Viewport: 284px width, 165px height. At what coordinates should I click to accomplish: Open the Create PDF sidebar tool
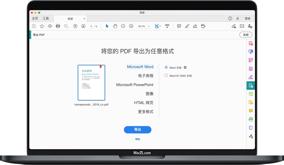251,43
